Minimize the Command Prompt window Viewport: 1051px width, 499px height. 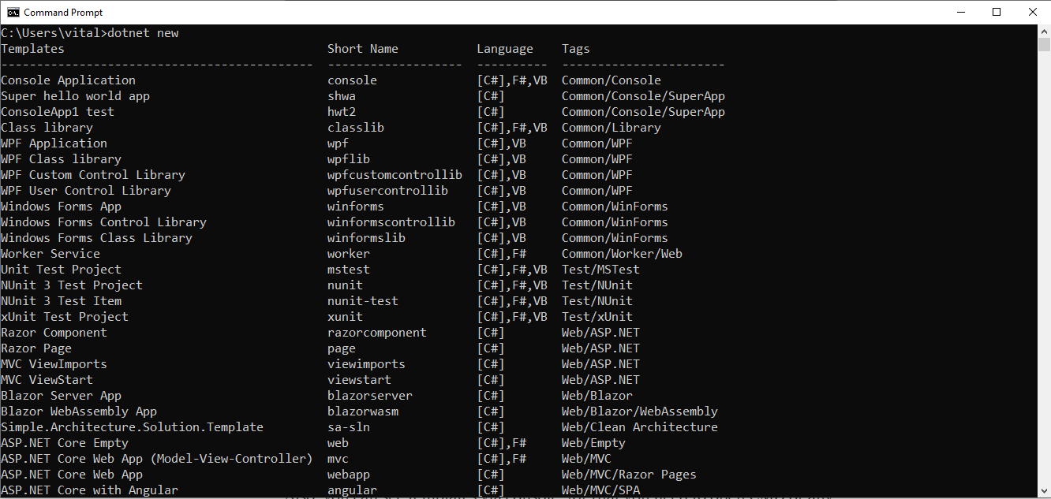[961, 13]
